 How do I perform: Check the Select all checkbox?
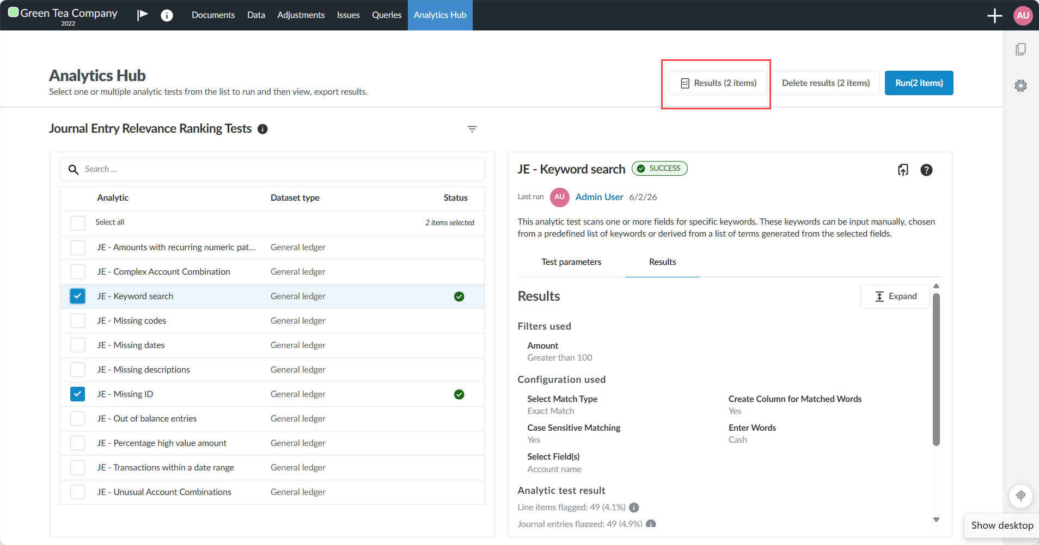point(77,223)
